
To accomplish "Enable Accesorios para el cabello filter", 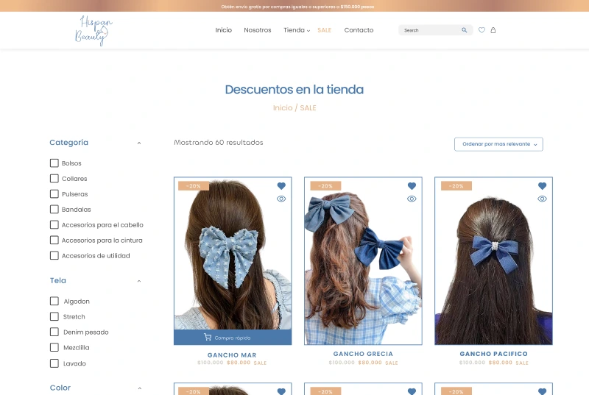I will [x=54, y=224].
